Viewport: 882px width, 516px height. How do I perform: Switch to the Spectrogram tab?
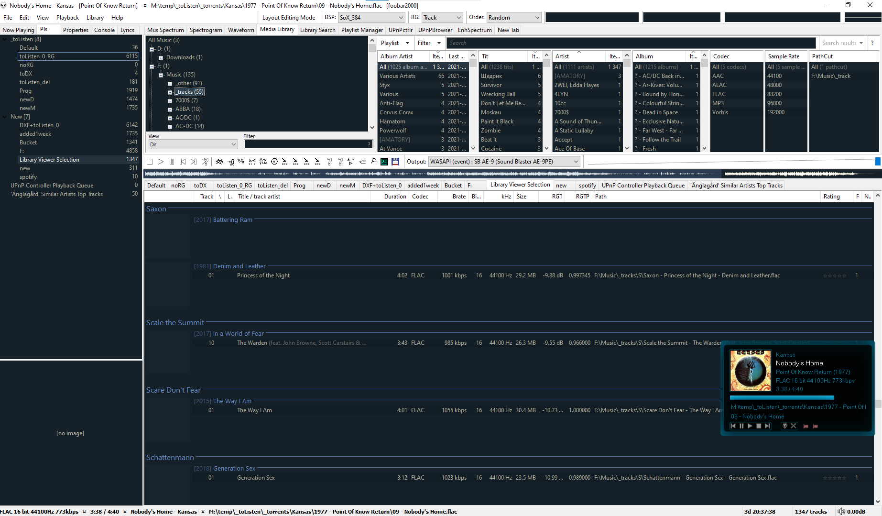click(x=206, y=30)
